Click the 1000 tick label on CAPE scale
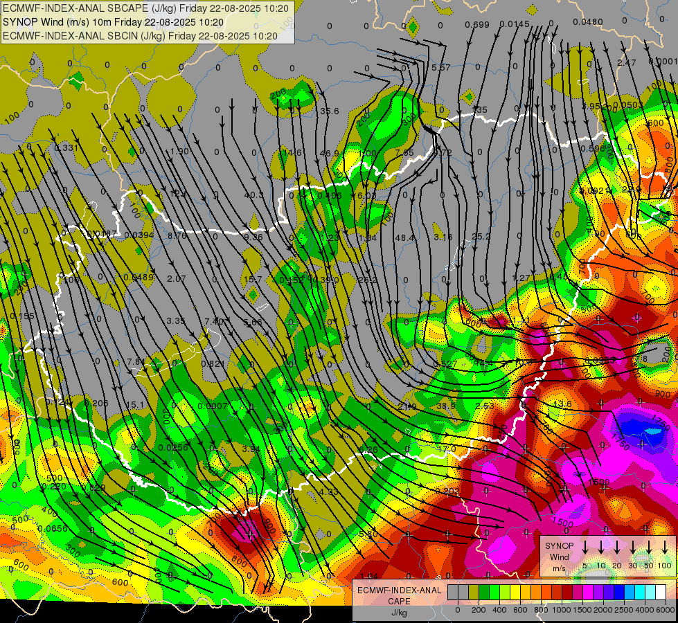 (562, 610)
